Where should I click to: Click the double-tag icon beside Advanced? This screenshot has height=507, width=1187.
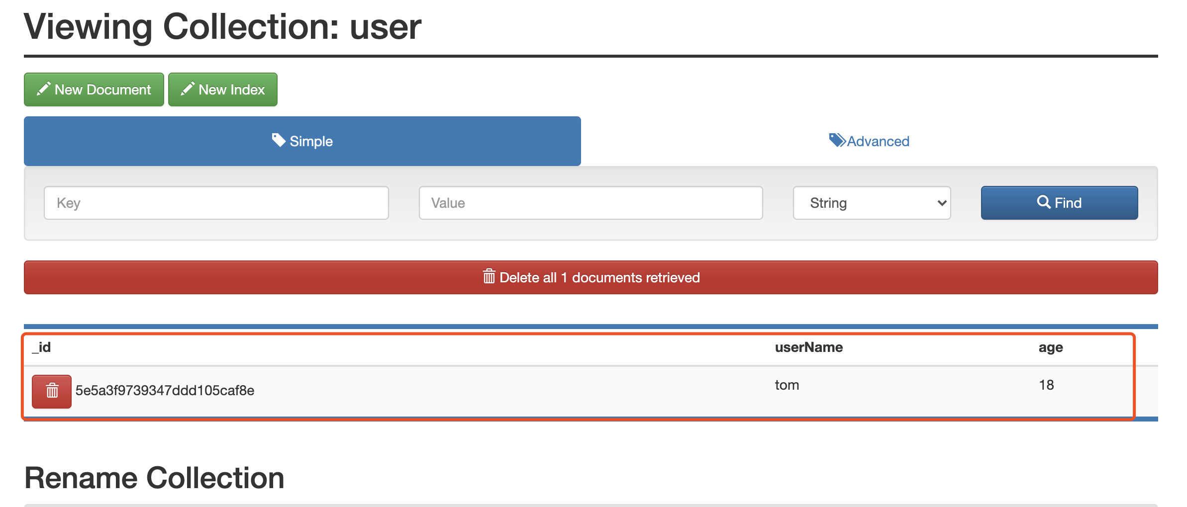tap(837, 140)
